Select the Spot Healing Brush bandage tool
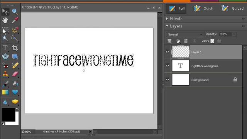 point(15,66)
